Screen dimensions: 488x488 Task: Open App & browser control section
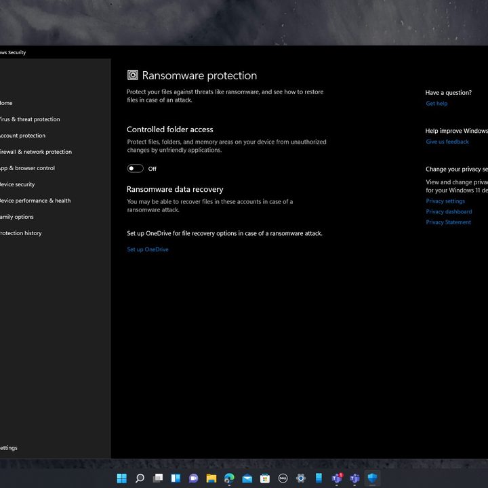(27, 168)
